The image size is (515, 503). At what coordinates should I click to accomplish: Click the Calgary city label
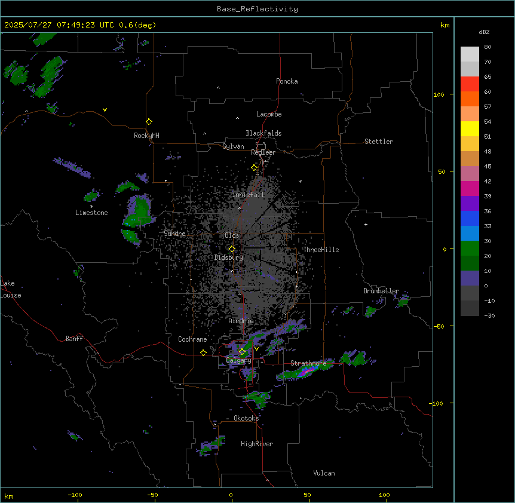[x=239, y=360]
